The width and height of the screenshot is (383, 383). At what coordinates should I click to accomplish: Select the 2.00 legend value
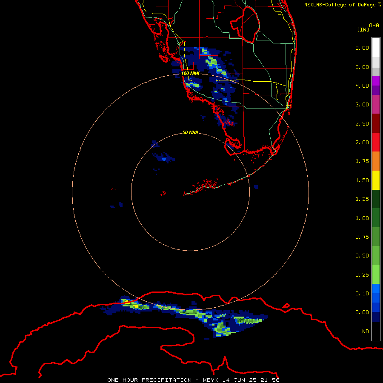coord(362,143)
